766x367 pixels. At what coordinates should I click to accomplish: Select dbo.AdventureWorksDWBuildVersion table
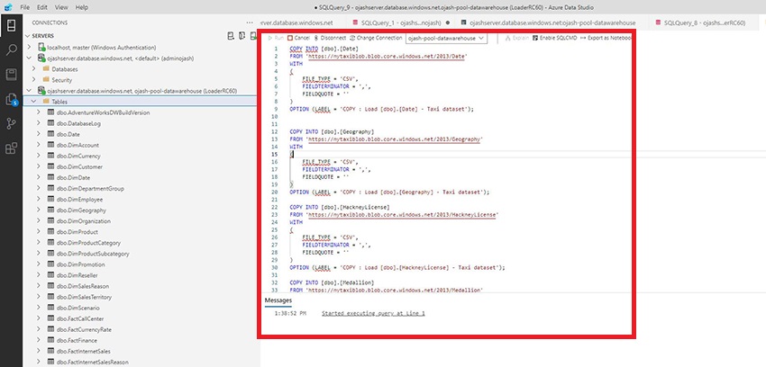(103, 112)
